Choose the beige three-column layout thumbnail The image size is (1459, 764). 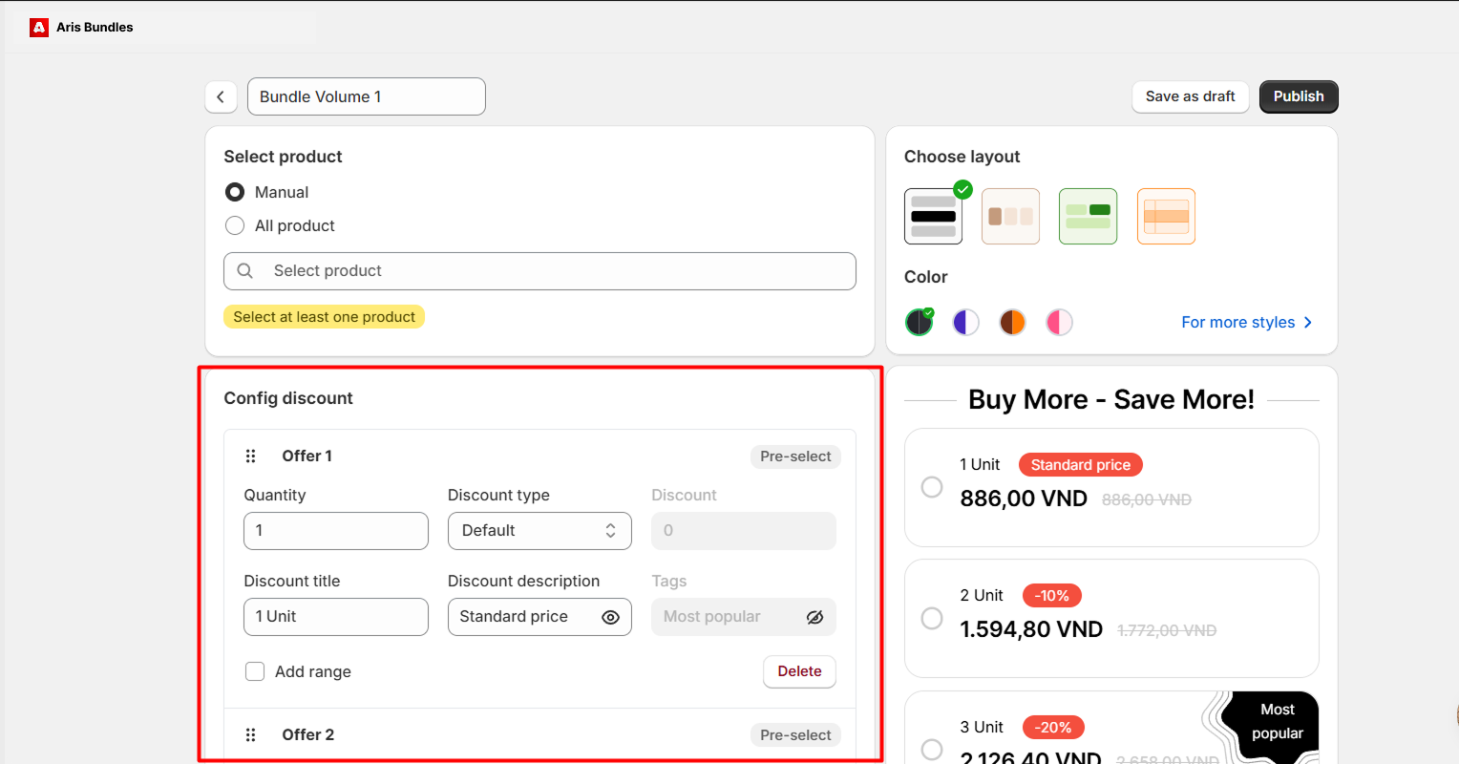[x=1010, y=217]
